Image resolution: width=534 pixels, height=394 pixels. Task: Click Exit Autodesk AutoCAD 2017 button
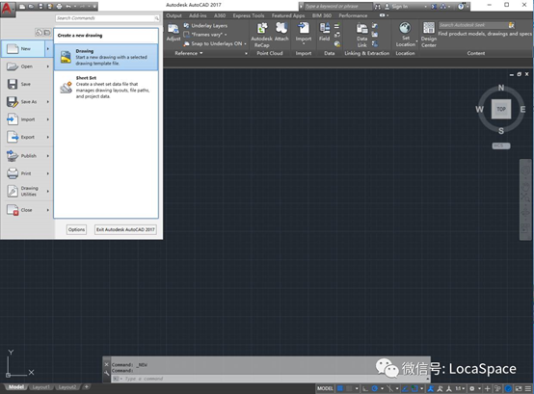tap(125, 229)
